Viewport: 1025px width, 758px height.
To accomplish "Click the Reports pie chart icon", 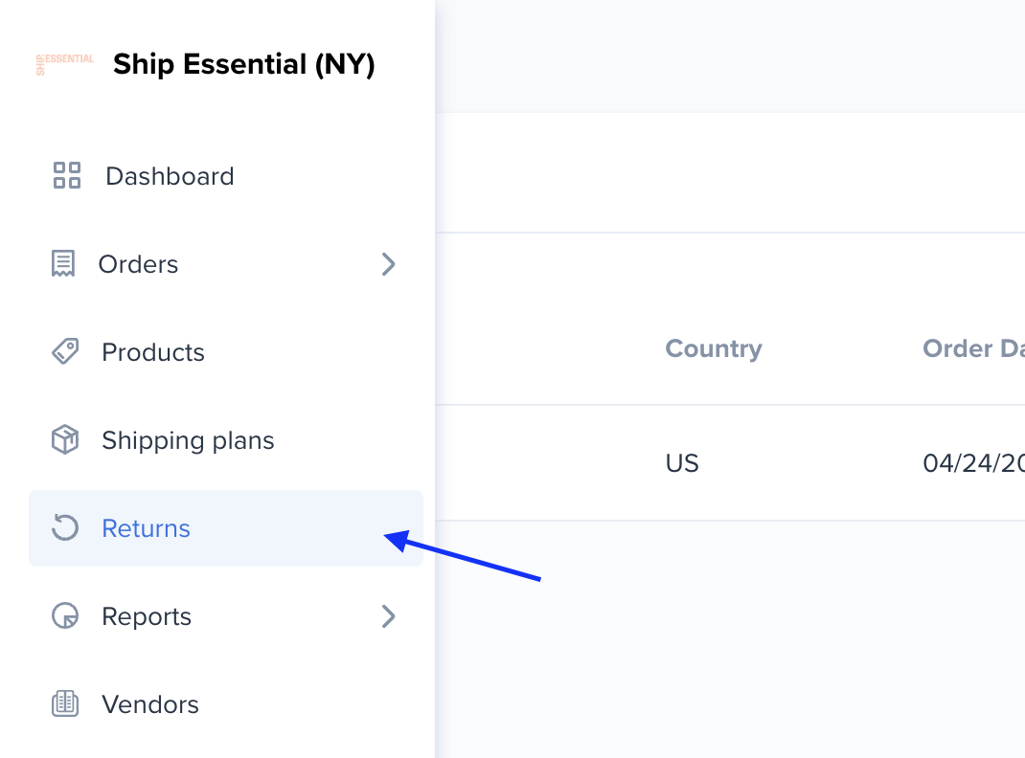I will pos(65,615).
